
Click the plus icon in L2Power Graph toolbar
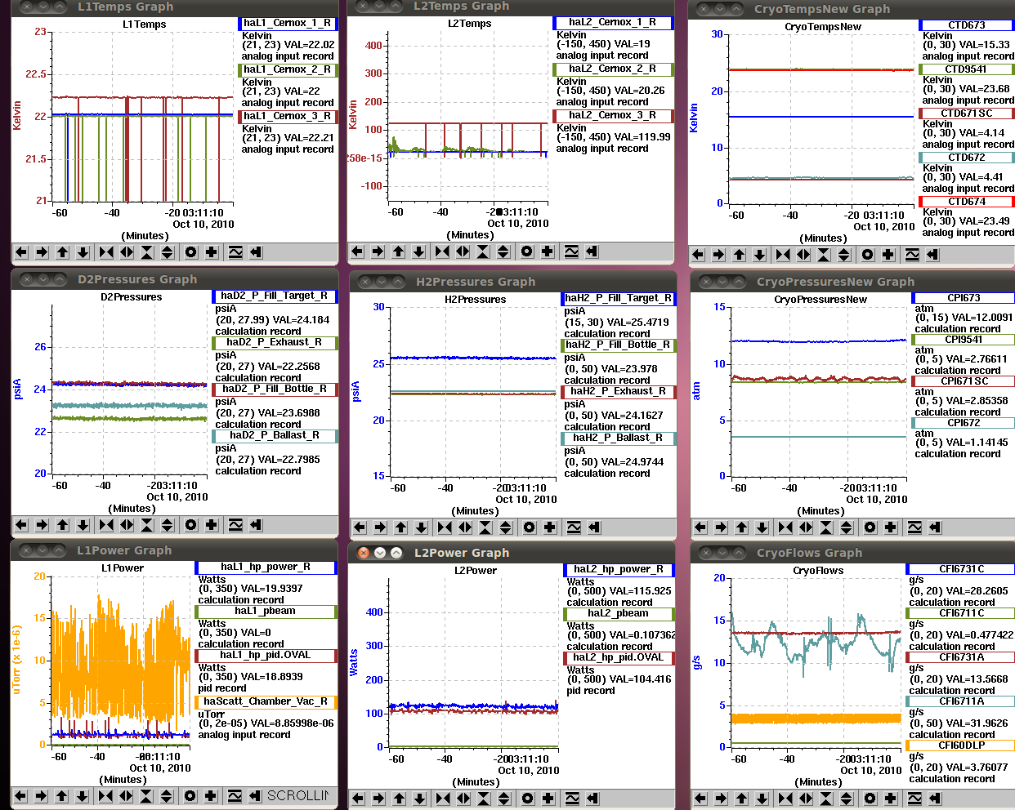(x=548, y=799)
